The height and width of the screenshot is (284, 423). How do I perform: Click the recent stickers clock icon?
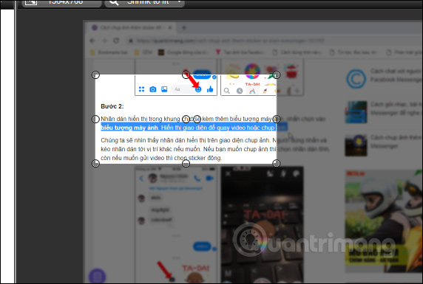tap(240, 91)
